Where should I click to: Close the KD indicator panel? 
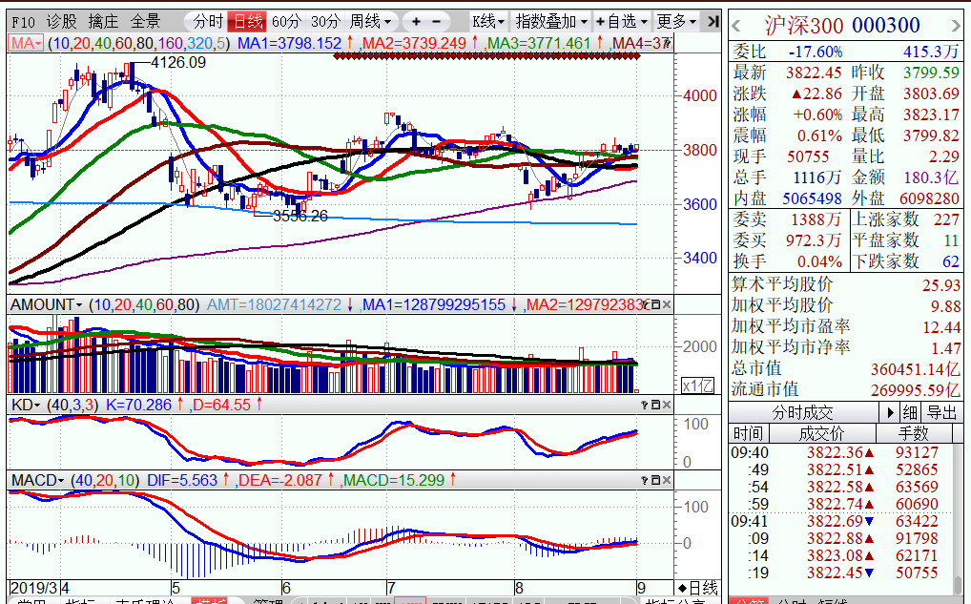[x=667, y=406]
